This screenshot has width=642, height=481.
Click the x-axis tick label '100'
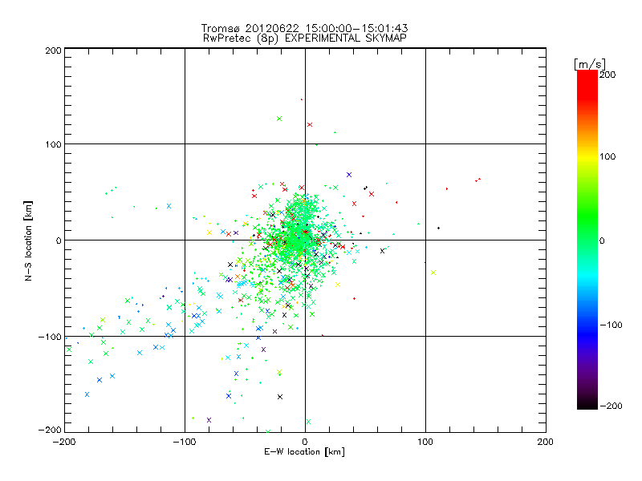click(x=425, y=442)
